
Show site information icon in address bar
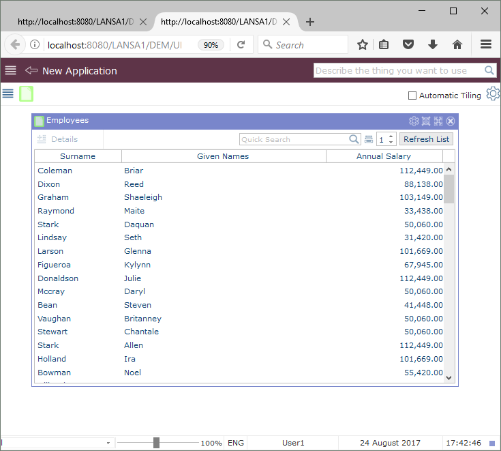[35, 44]
